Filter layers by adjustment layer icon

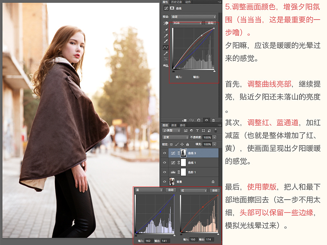tap(191, 131)
